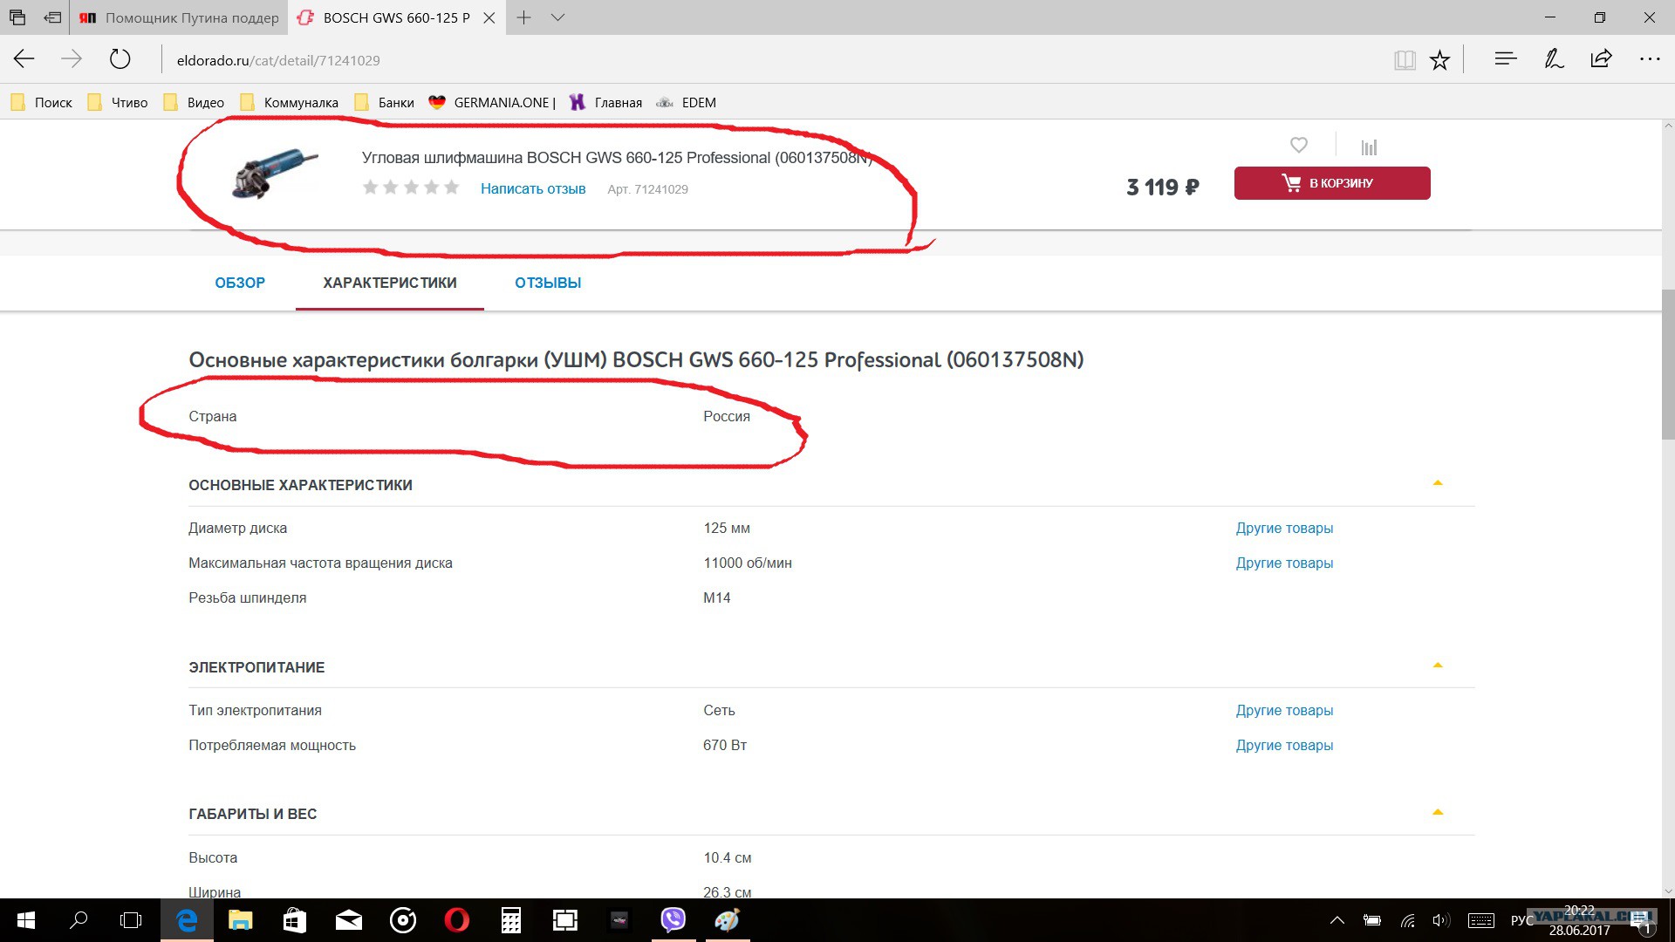The height and width of the screenshot is (942, 1675).
Task: Другие товары link for Диаметр диска
Action: point(1284,528)
